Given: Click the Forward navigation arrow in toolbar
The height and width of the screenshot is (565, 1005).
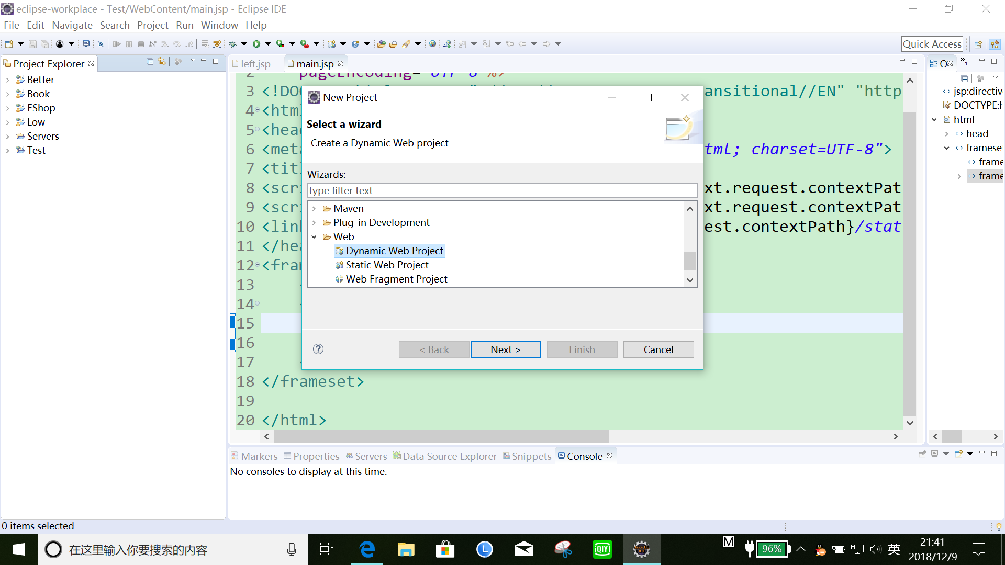Looking at the screenshot, I should click(546, 44).
